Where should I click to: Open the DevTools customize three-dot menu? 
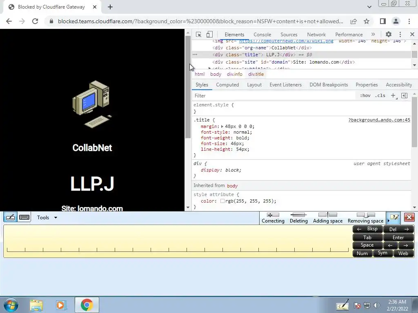pos(400,34)
